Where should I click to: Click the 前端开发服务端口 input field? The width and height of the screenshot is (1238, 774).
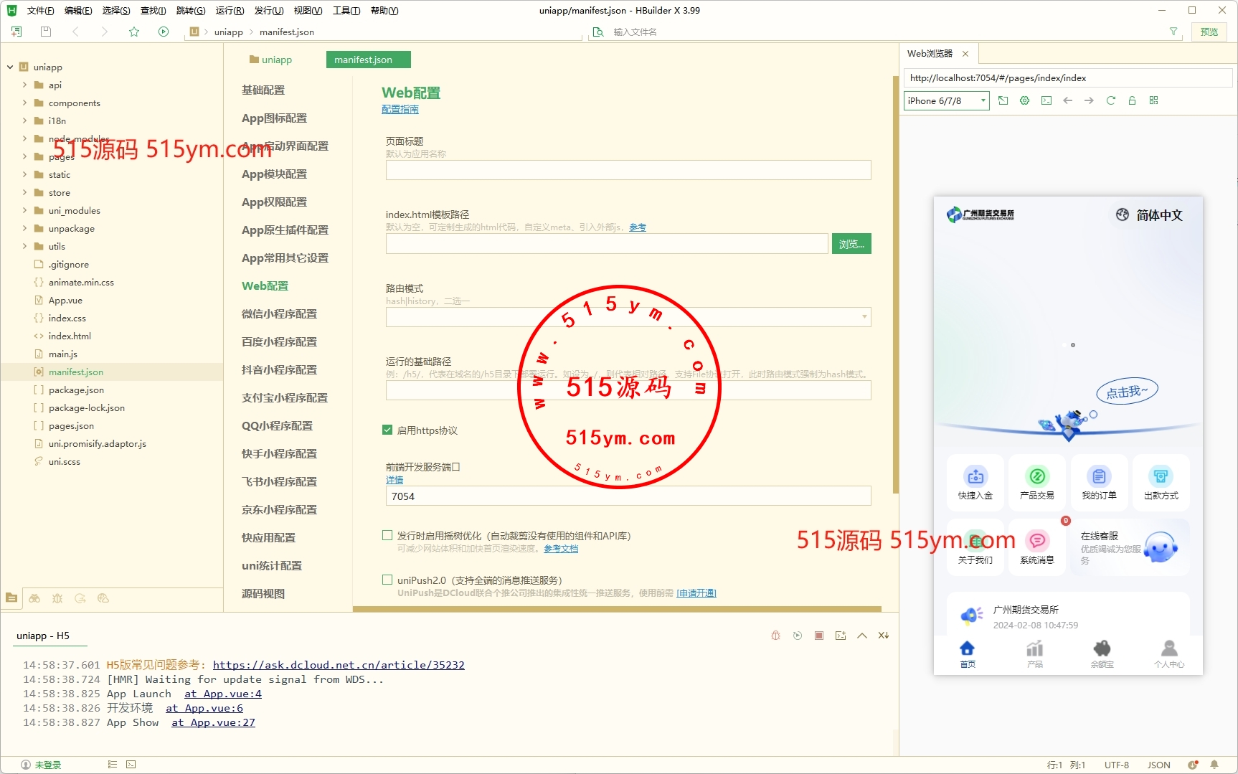(x=628, y=496)
